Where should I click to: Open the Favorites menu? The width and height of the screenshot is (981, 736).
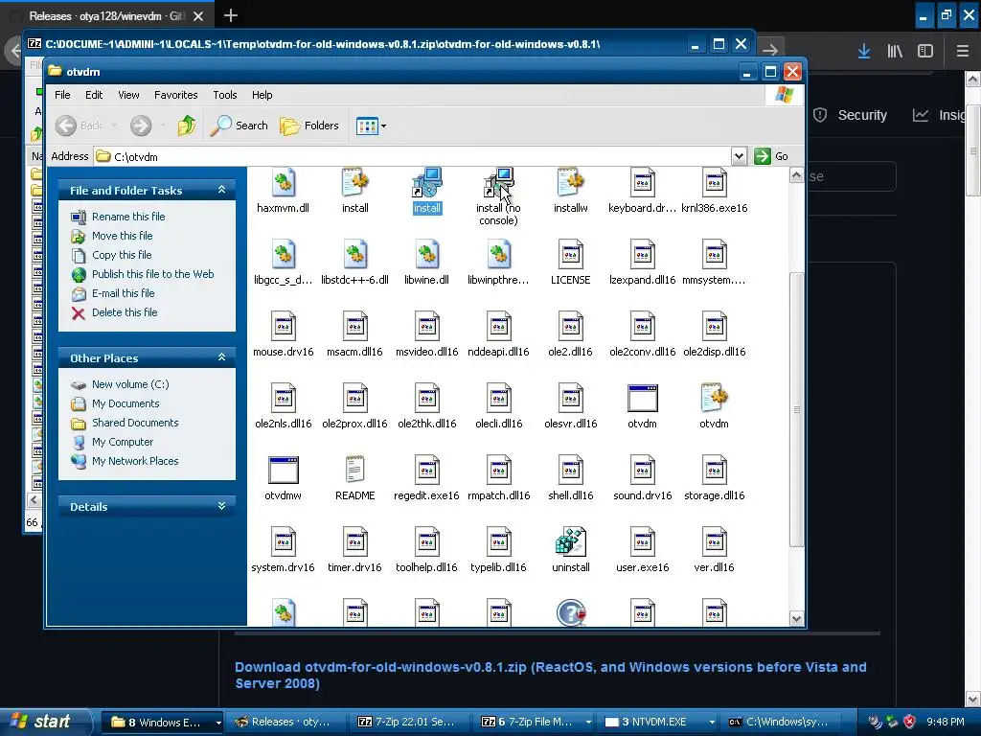176,95
